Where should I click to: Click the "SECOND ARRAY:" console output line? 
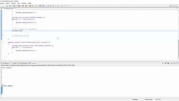point(7,86)
